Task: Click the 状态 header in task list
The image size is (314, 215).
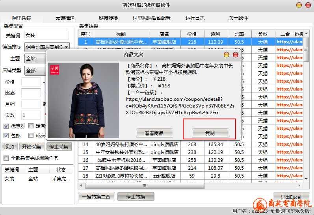Action: tap(61, 170)
